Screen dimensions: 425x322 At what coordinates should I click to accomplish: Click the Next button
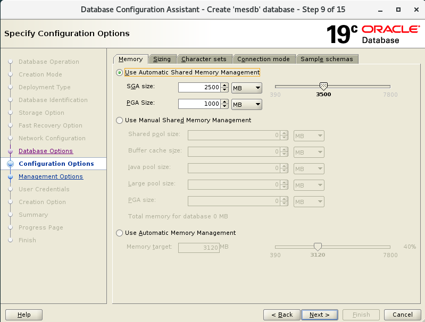[x=319, y=315]
